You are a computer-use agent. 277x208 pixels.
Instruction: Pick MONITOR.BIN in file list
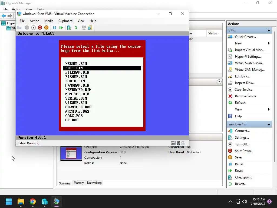77,94
